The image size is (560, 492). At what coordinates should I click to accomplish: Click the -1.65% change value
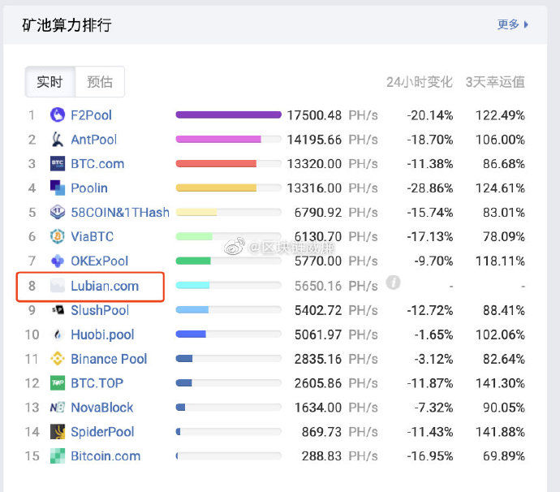point(433,334)
